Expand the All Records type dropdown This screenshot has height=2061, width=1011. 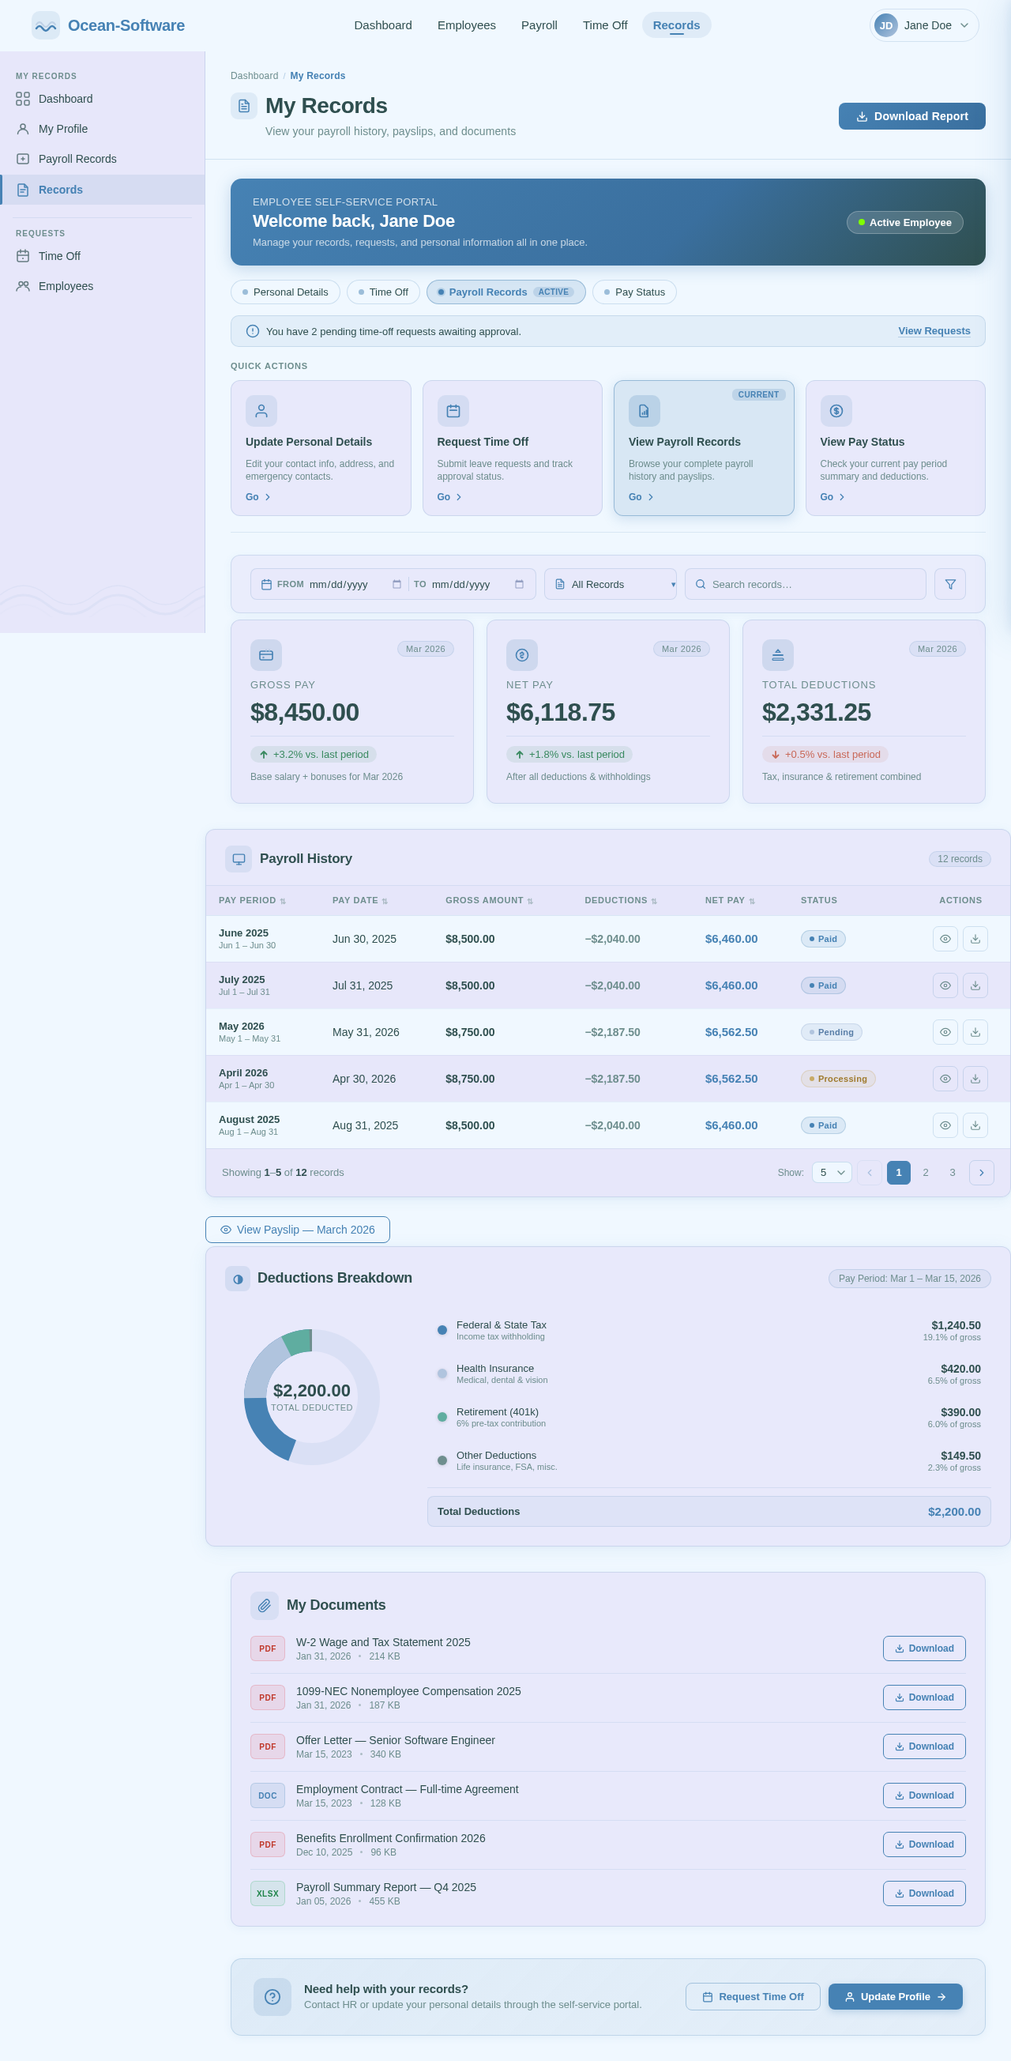click(610, 584)
